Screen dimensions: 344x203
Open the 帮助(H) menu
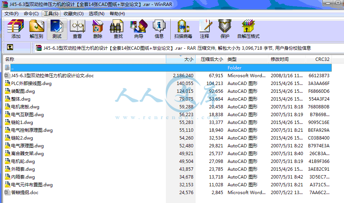coord(117,14)
